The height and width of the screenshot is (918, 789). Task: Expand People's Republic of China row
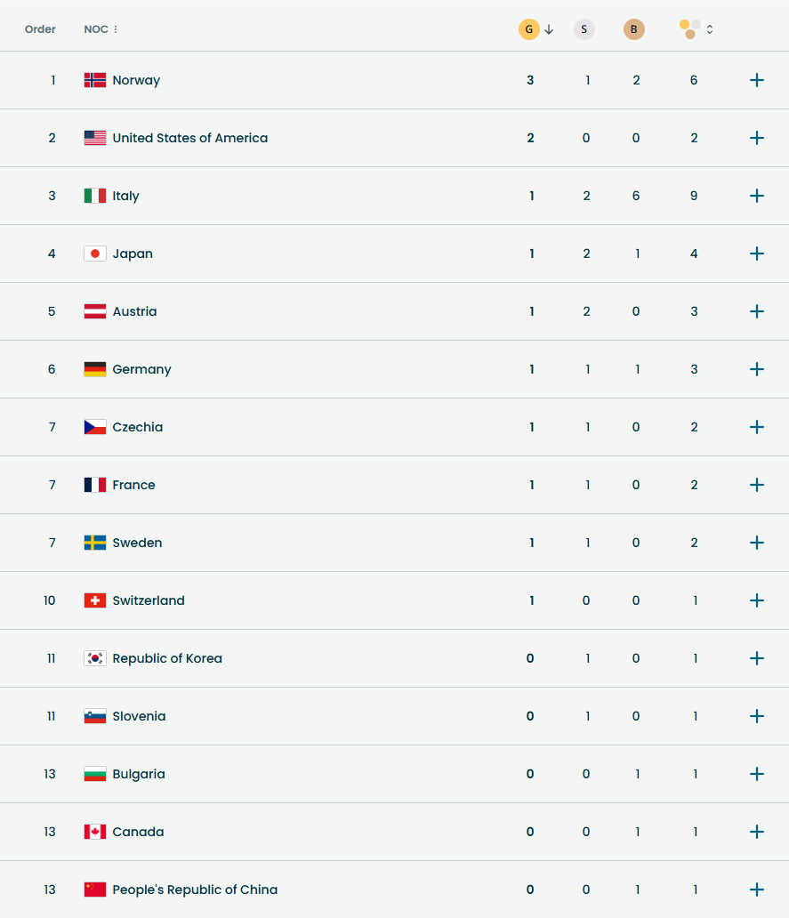(x=757, y=890)
